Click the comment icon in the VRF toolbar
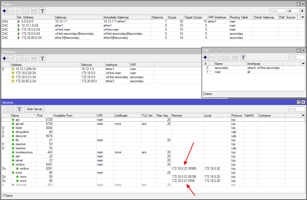Image resolution: width=307 pixels, height=200 pixels. (x=235, y=57)
